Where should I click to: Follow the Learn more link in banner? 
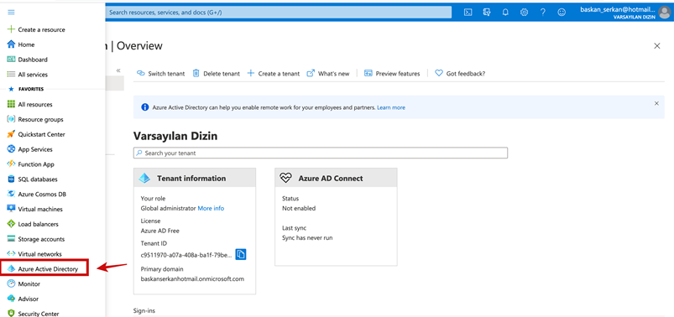[391, 107]
